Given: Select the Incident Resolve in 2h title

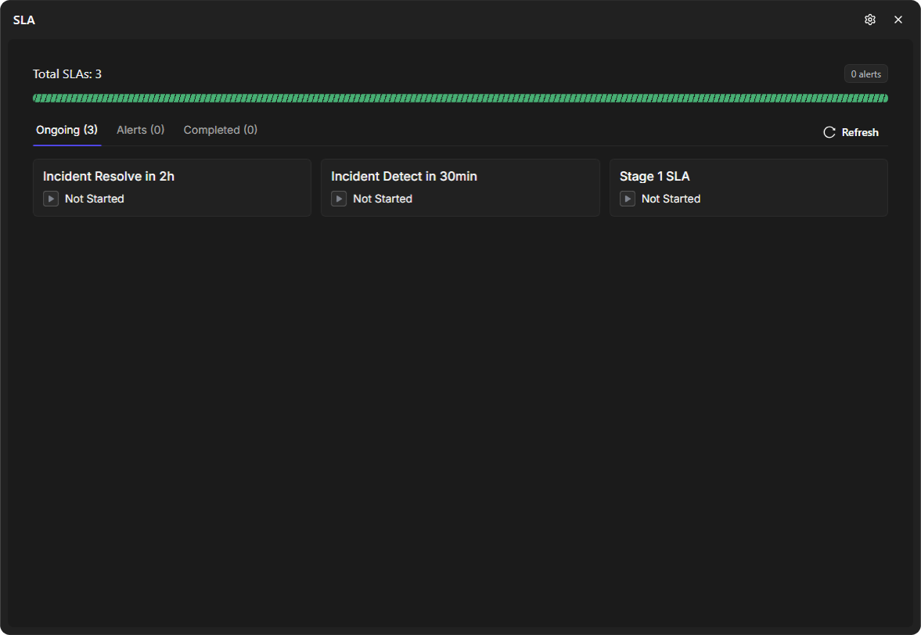Looking at the screenshot, I should (x=109, y=176).
